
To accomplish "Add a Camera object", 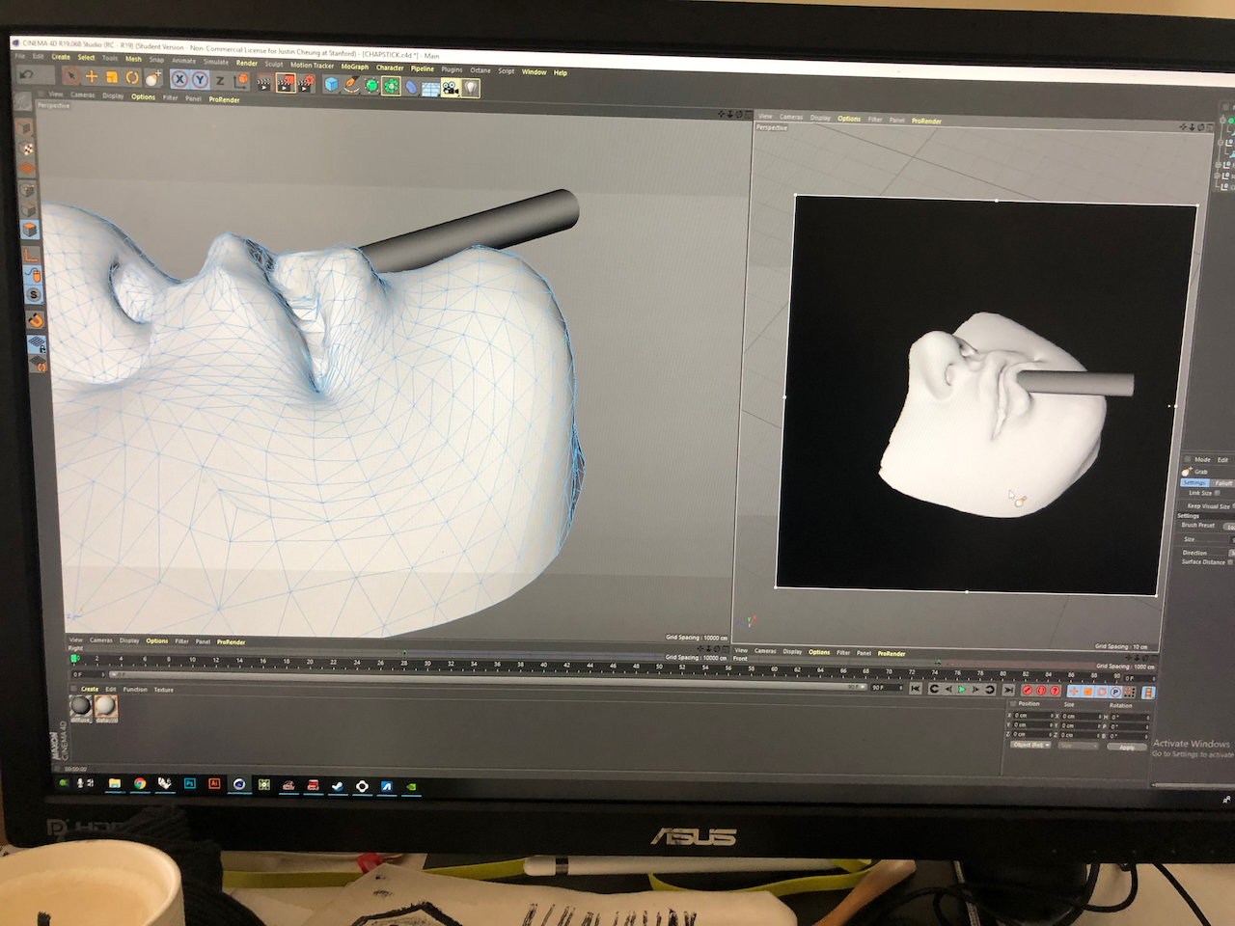I will 451,88.
